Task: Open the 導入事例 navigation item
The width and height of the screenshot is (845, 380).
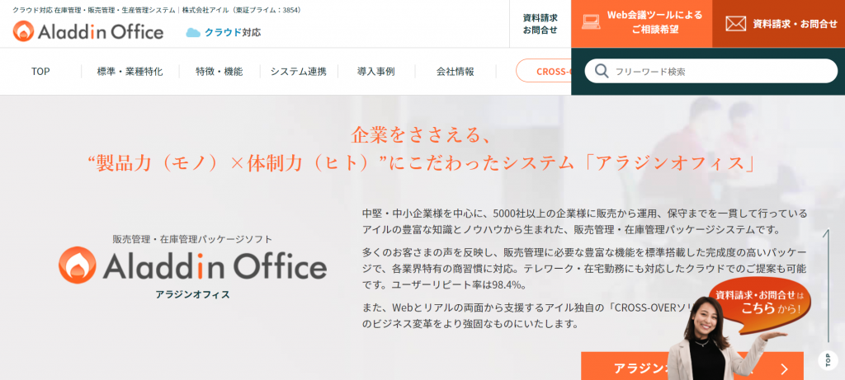Action: pos(375,72)
